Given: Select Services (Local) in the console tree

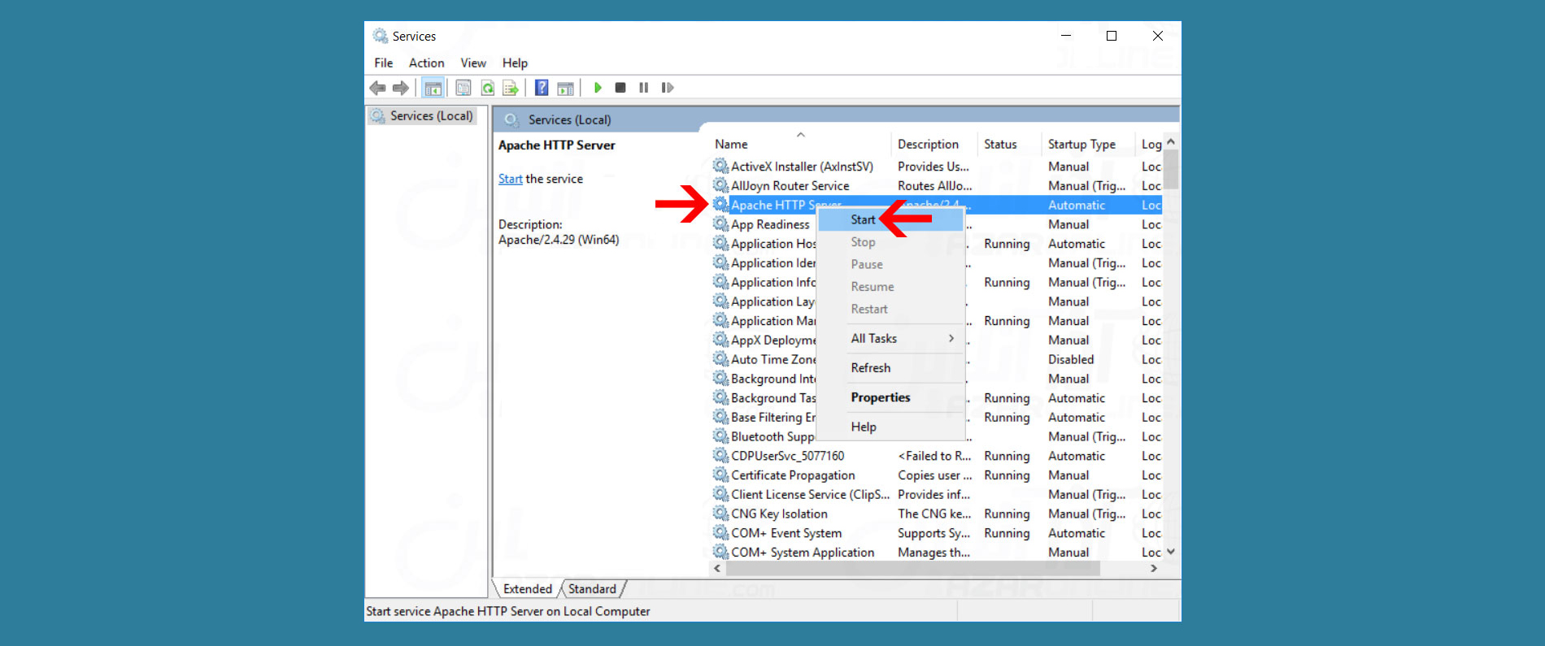Looking at the screenshot, I should point(422,116).
